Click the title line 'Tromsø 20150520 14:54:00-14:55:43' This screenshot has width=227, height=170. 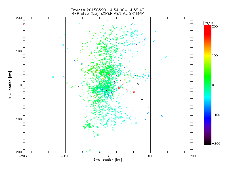point(108,10)
